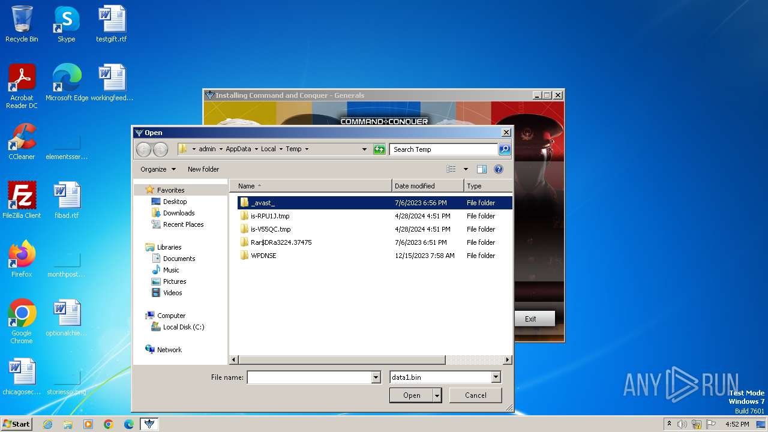Select the testgift.rtf desktop file
This screenshot has height=432, width=768.
coord(112,24)
